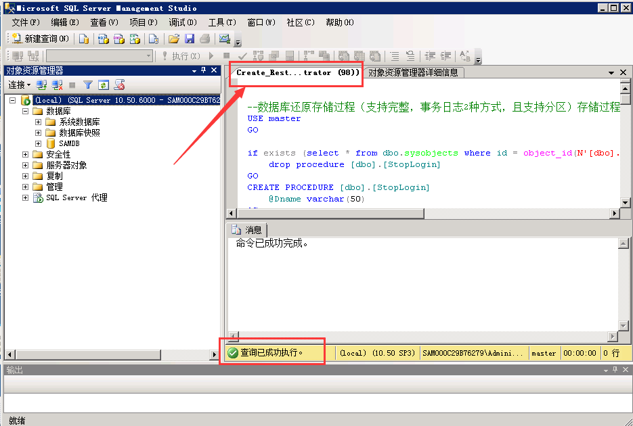
Task: Open the 工具(T) menu
Action: pos(222,22)
